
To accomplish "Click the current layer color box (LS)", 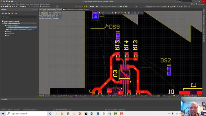I will click(41, 96).
